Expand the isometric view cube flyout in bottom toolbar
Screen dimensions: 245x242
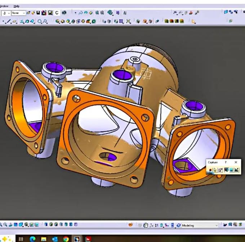pyautogui.click(x=23, y=226)
